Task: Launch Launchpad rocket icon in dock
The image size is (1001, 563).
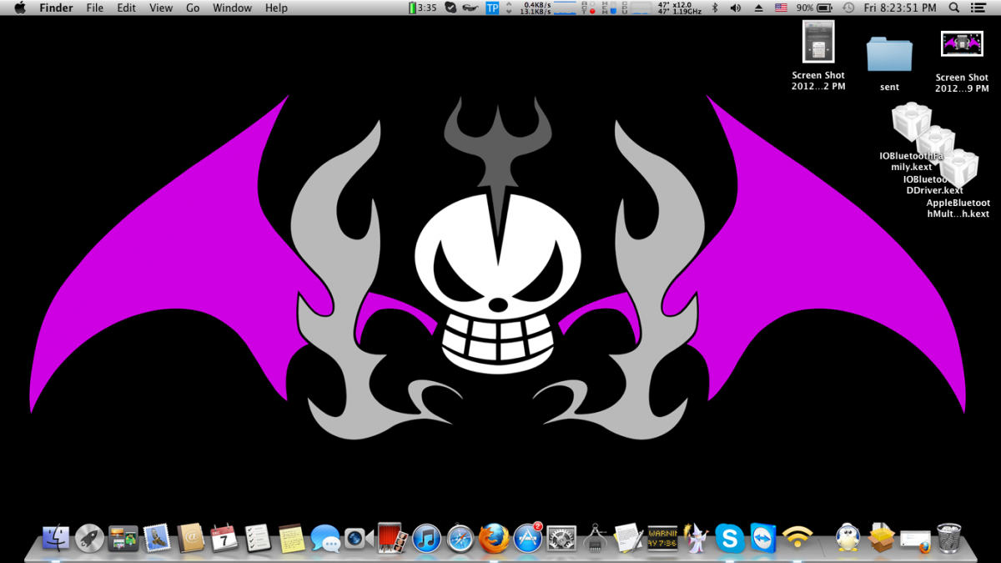Action: point(89,538)
